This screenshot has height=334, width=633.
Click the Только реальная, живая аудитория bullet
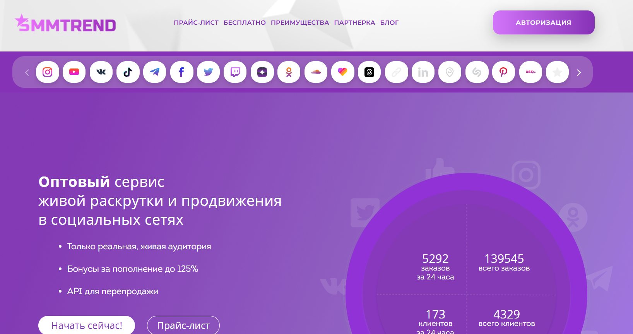coord(139,247)
